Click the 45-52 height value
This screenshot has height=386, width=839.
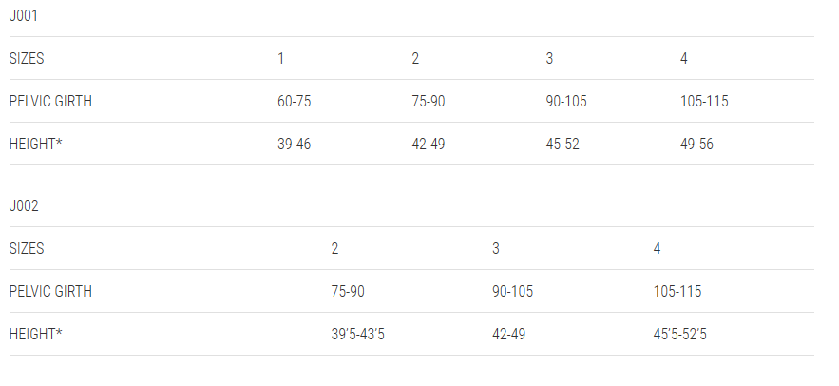tap(563, 144)
